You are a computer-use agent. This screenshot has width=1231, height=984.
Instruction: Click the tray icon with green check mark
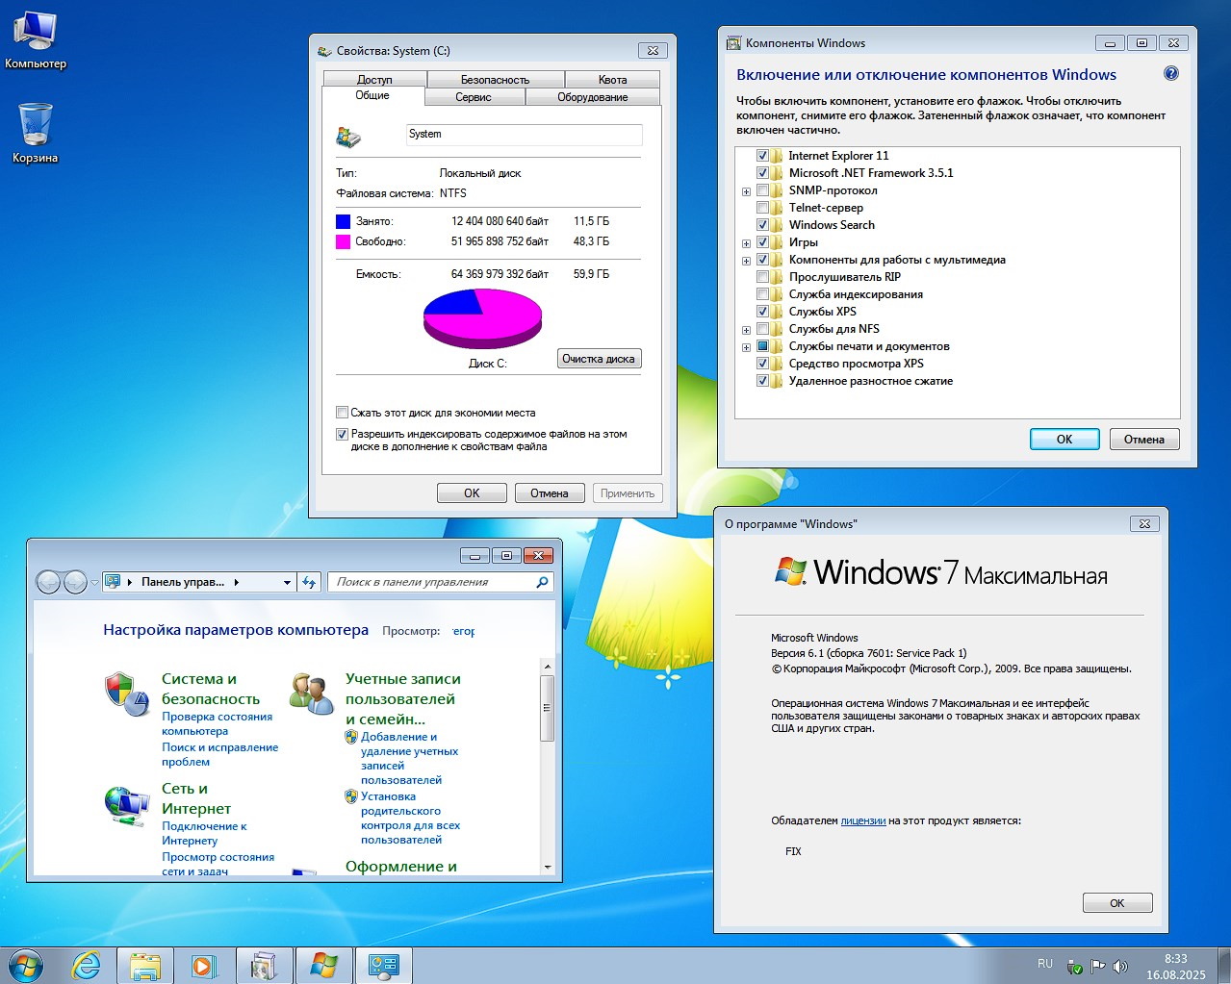1076,966
